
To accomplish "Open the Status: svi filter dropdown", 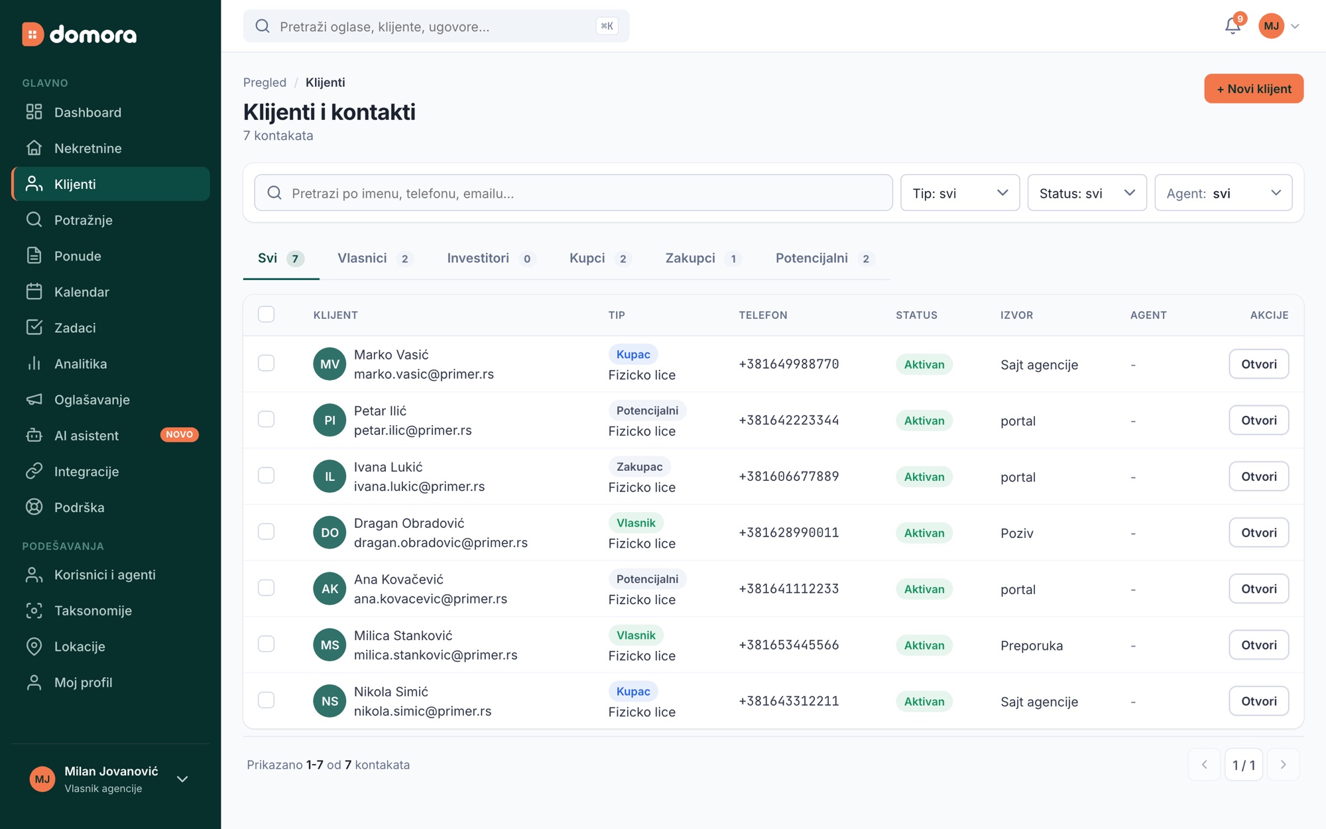I will coord(1087,193).
